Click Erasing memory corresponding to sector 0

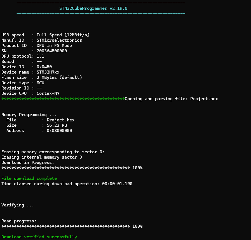pyautogui.click(x=53, y=152)
